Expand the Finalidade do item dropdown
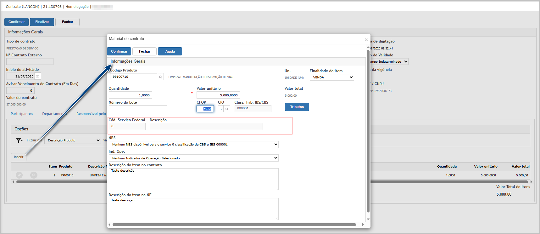This screenshot has height=234, width=540. click(331, 77)
